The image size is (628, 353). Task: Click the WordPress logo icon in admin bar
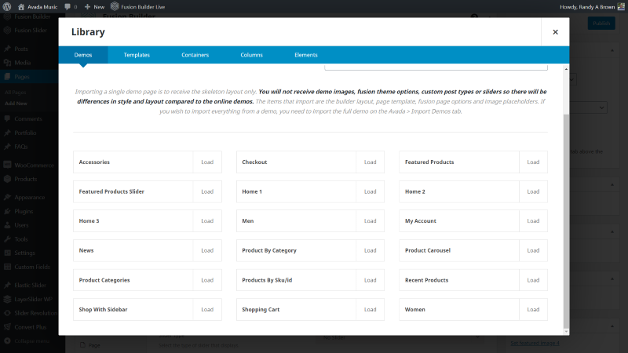pos(7,7)
